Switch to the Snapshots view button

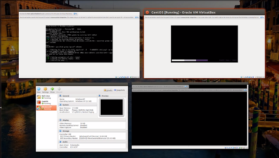119,90
